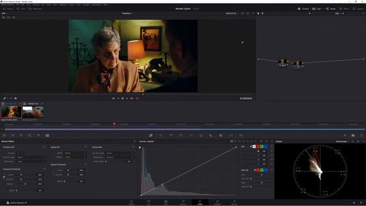Screen dimensions: 366x206
Task: Select the red curve edit channel
Action: pos(258,146)
